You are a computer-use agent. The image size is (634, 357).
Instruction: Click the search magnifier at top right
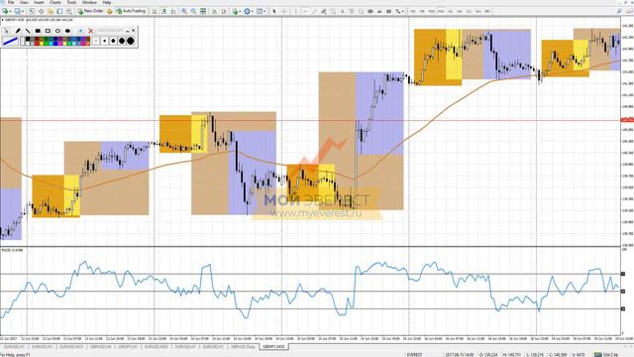(619, 11)
